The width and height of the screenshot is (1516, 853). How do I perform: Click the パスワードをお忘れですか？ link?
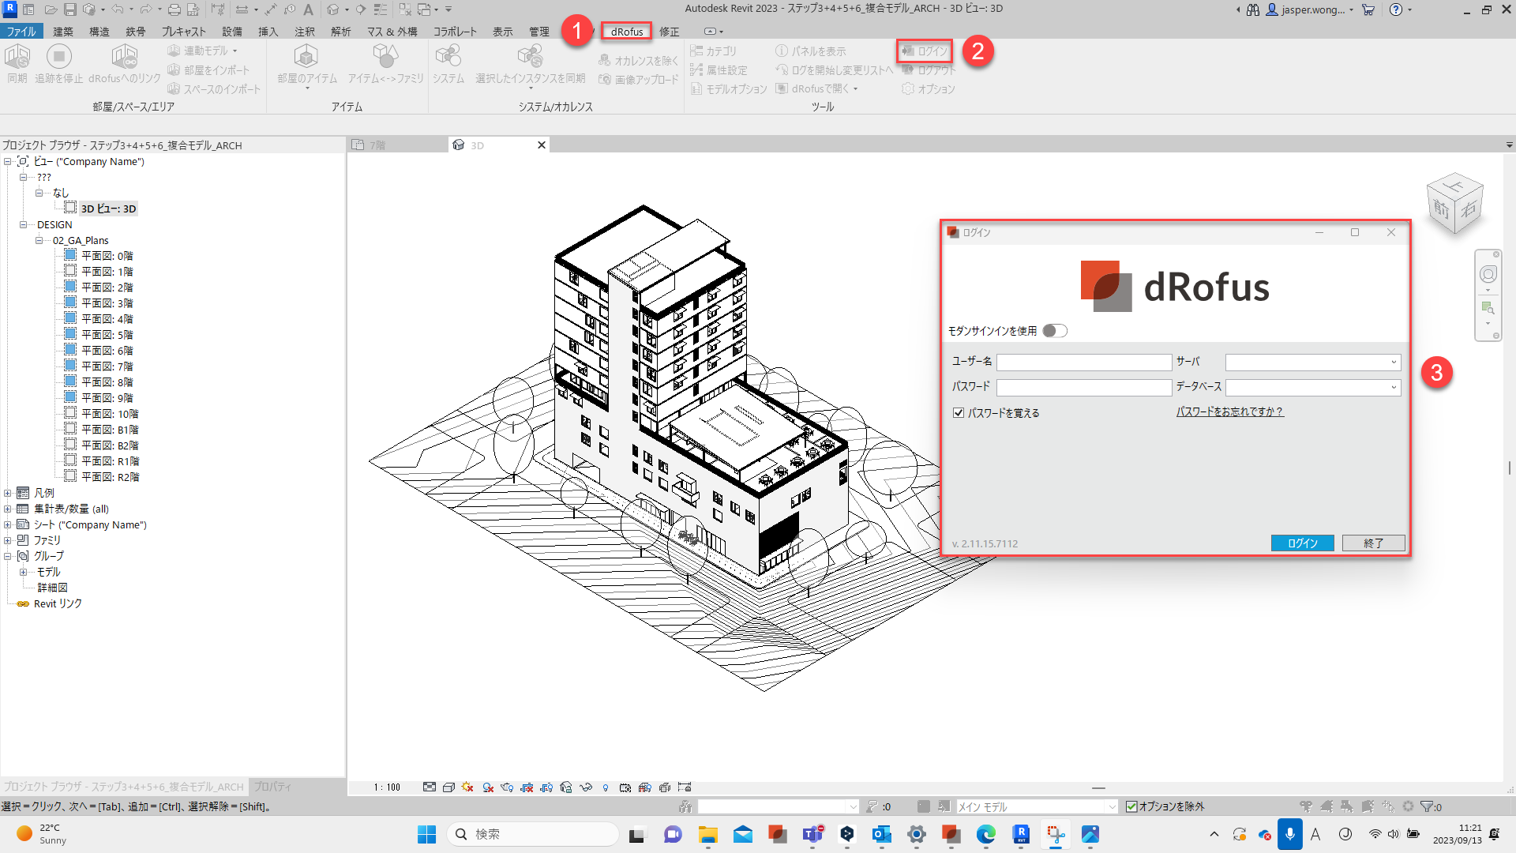pos(1229,412)
